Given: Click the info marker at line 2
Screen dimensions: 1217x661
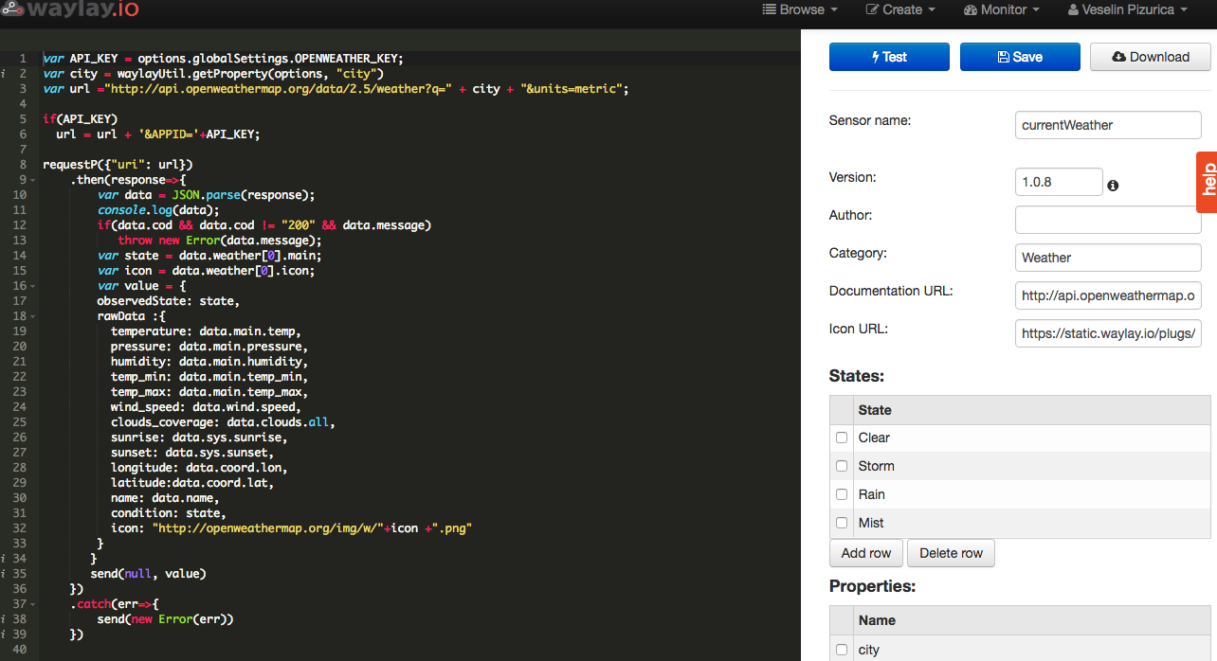Looking at the screenshot, I should coord(4,74).
